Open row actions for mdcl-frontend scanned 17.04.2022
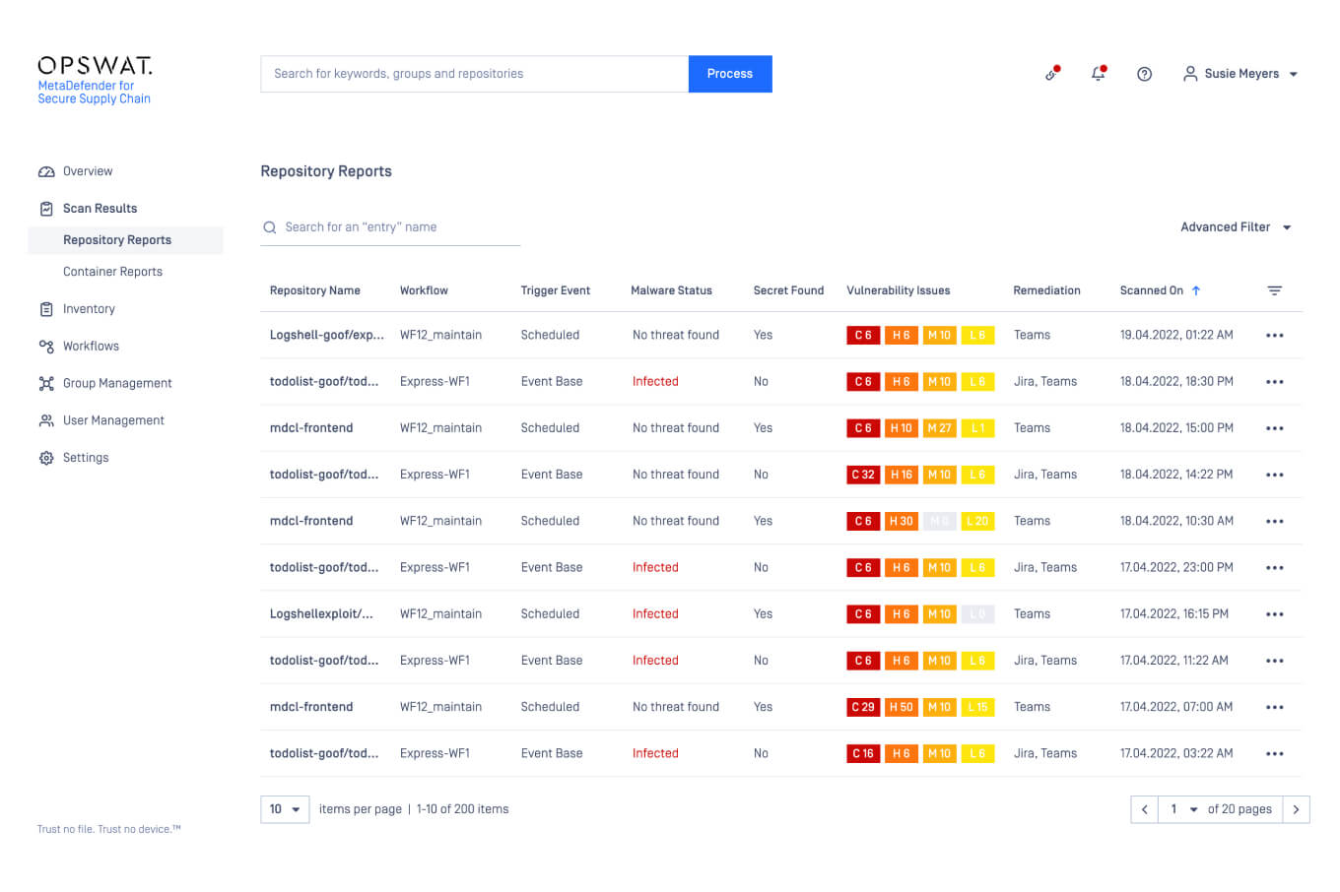Viewport: 1340px width, 892px height. coord(1275,707)
